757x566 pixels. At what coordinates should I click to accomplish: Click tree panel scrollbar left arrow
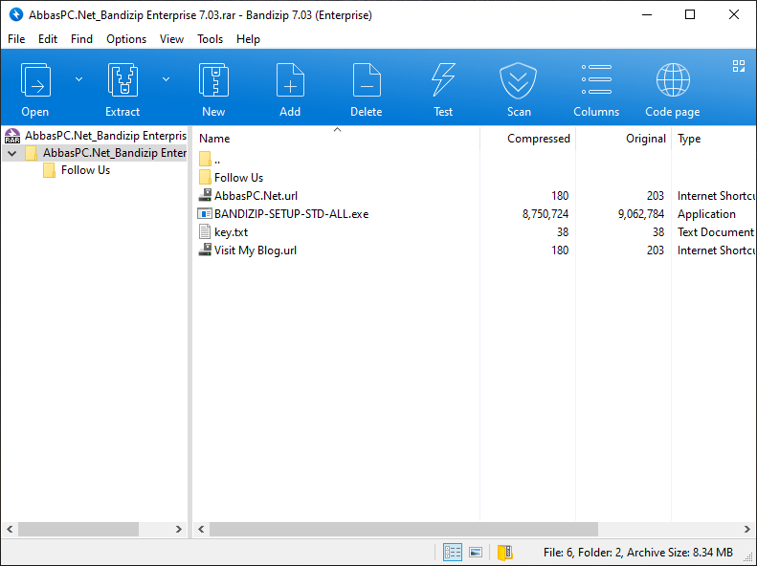click(x=10, y=529)
